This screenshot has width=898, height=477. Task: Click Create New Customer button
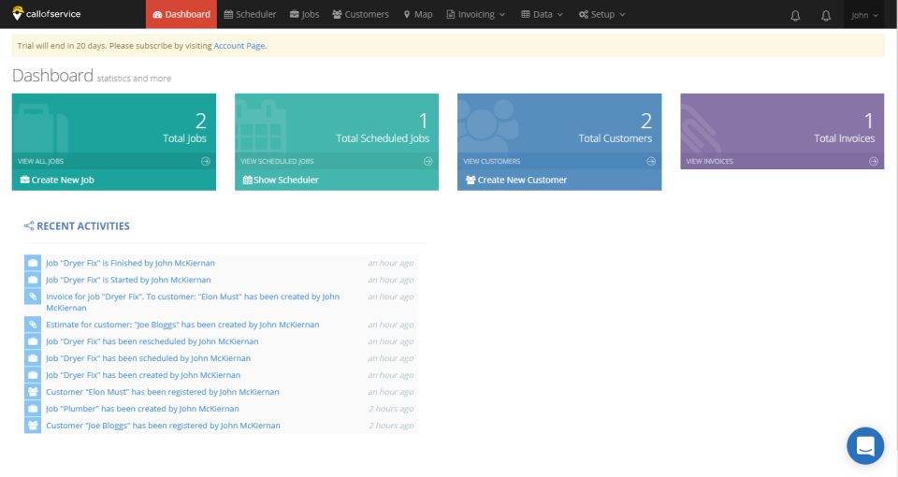click(516, 180)
